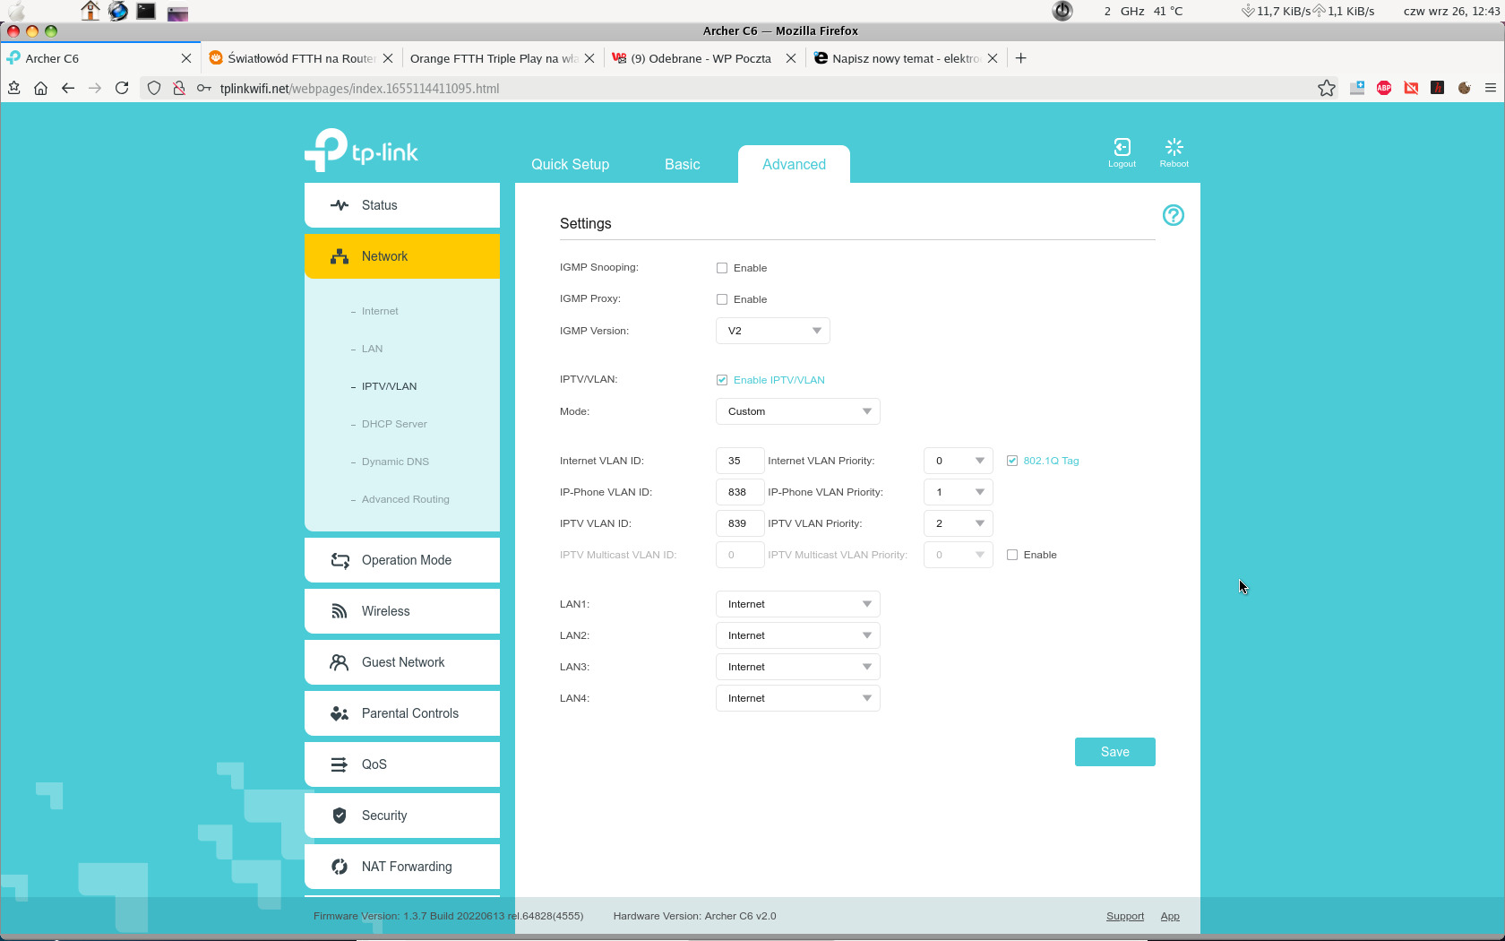Click the cookie extension icon

pos(1465,88)
